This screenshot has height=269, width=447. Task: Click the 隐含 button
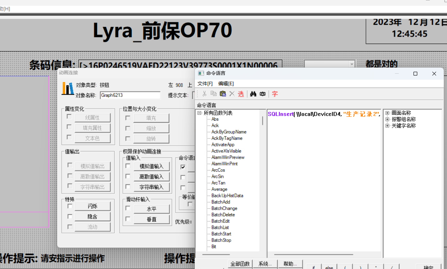[x=92, y=217]
